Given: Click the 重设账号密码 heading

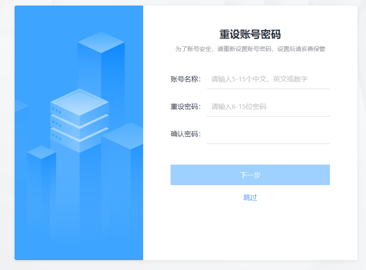Looking at the screenshot, I should click(x=250, y=35).
